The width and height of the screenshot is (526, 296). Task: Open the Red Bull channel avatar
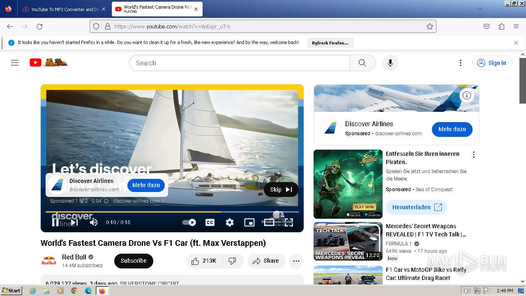click(49, 261)
